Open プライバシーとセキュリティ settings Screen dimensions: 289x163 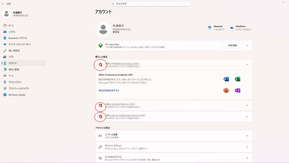pos(19,88)
